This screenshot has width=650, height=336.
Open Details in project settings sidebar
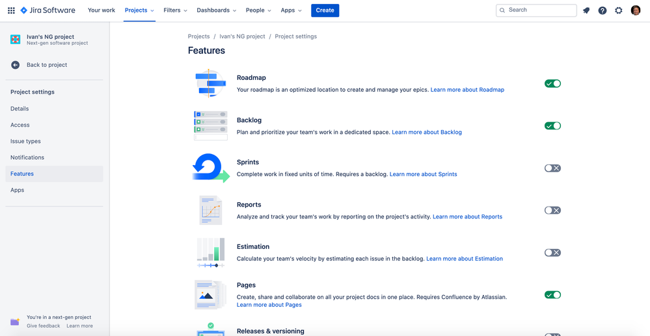click(54, 109)
